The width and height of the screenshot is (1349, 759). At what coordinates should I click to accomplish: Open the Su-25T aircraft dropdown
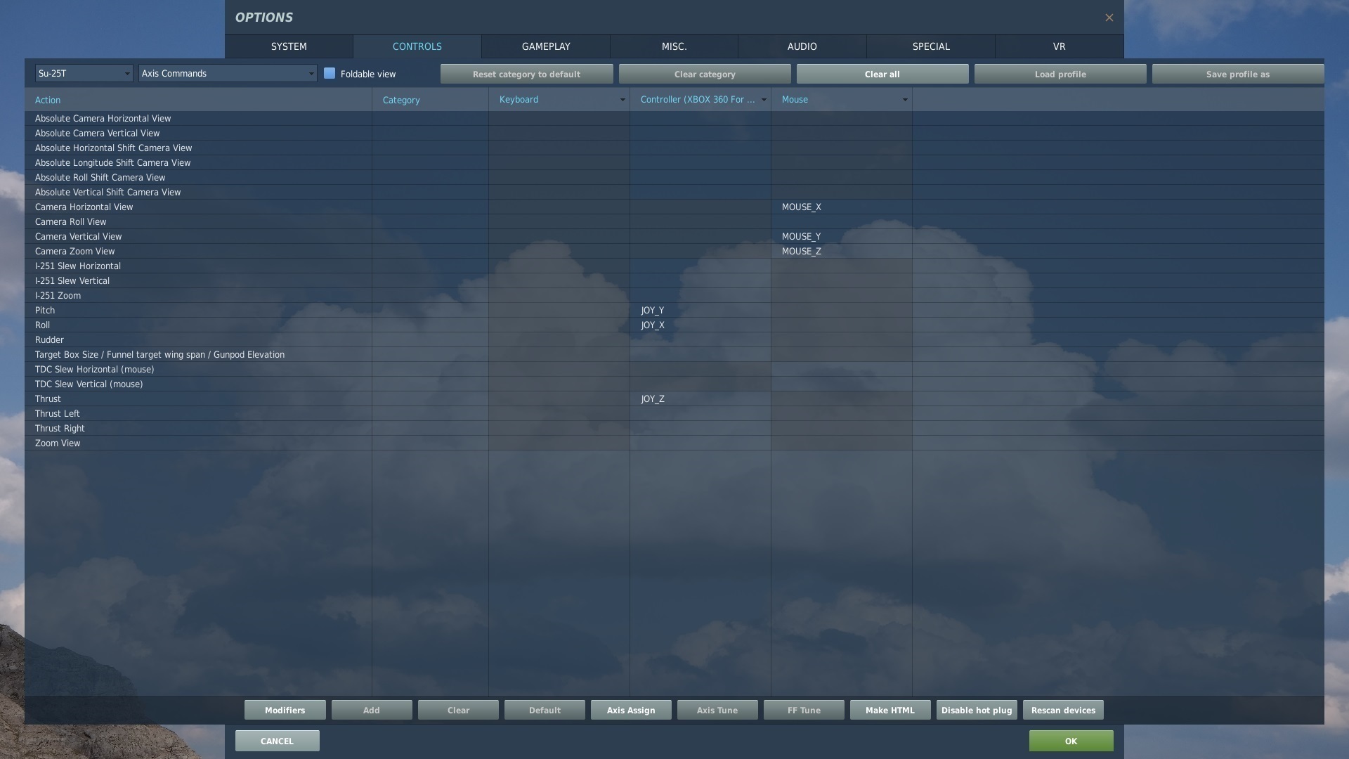click(84, 73)
